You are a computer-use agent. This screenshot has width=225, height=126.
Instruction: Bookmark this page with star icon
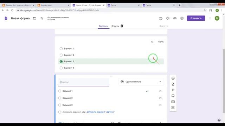click(x=205, y=10)
